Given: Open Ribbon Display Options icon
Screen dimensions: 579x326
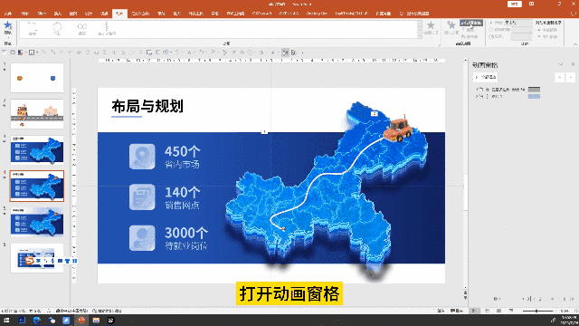Looking at the screenshot, I should pos(531,4).
